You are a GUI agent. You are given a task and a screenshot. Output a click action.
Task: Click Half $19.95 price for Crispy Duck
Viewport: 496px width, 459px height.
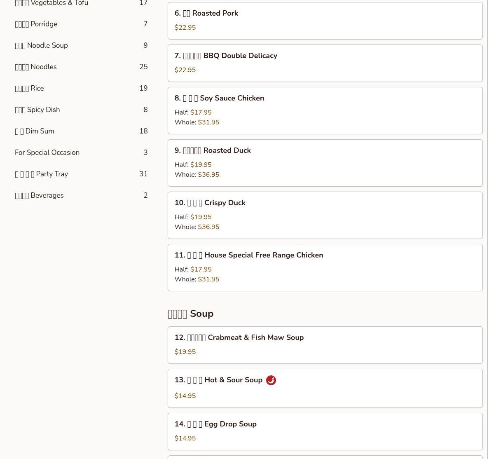coord(201,217)
